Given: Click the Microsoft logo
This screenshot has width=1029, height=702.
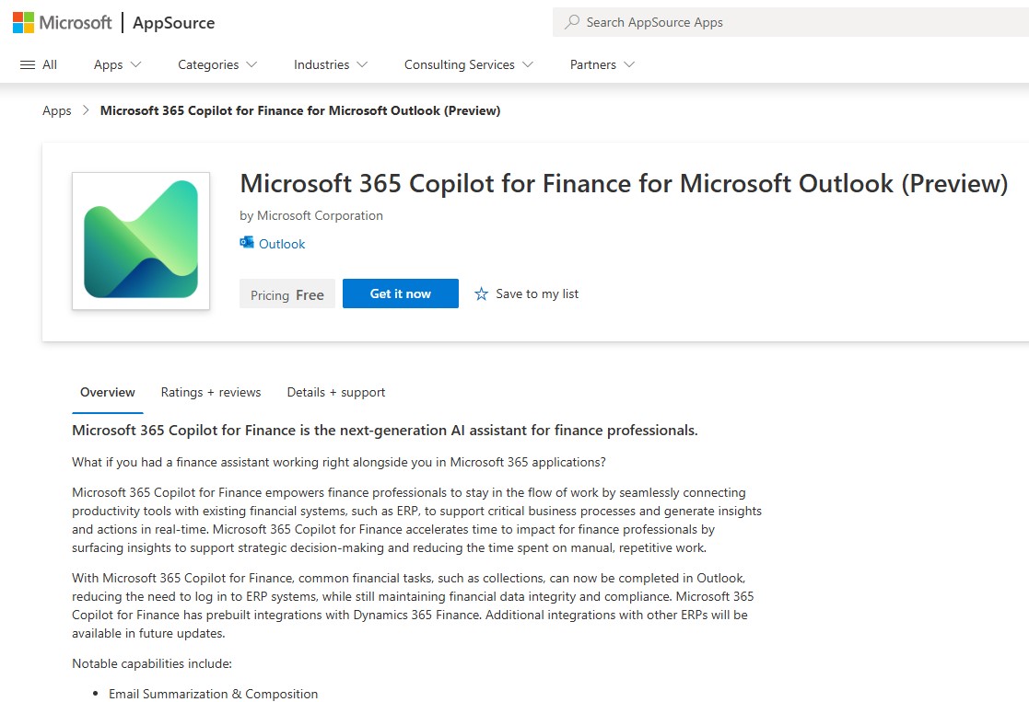Looking at the screenshot, I should tap(63, 22).
